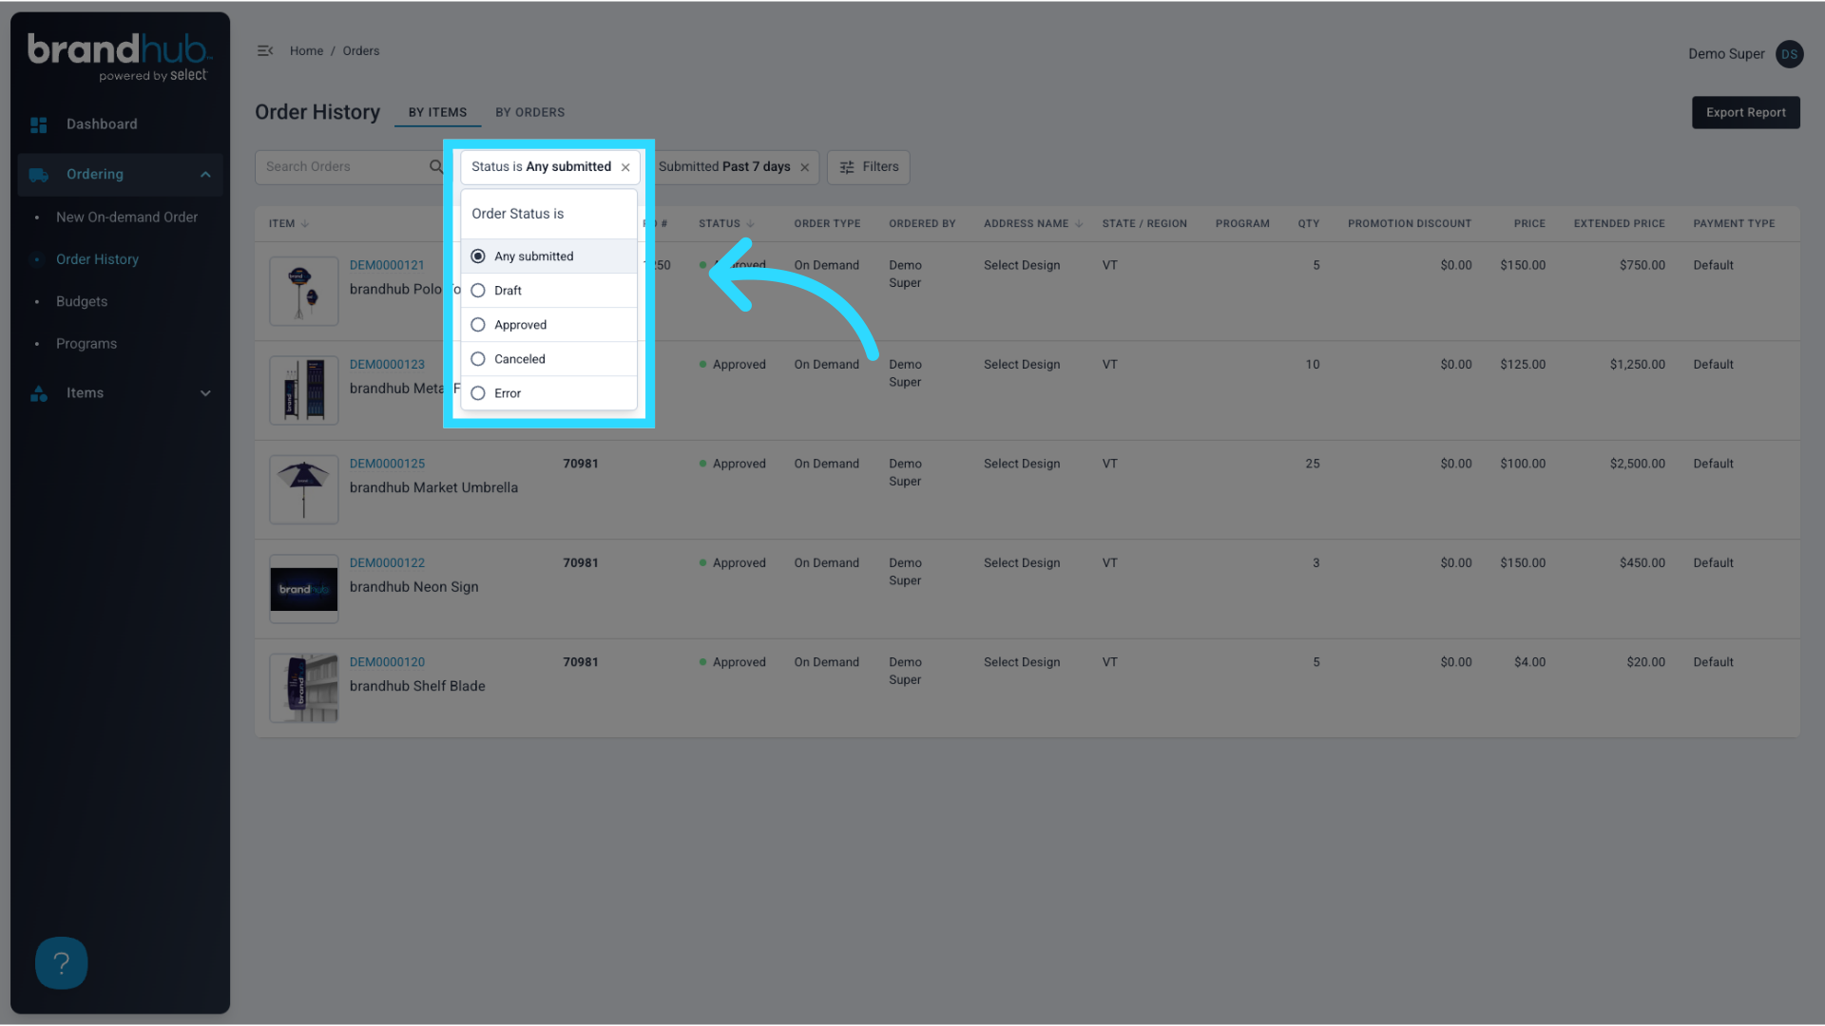This screenshot has height=1026, width=1825.
Task: Switch to the BY ORDERS tab
Action: click(x=529, y=112)
